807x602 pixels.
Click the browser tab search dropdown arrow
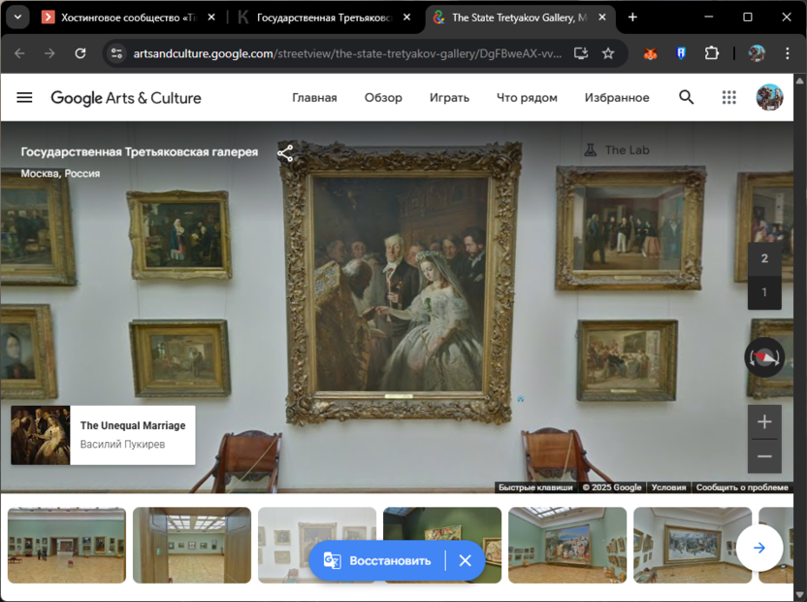pos(17,17)
